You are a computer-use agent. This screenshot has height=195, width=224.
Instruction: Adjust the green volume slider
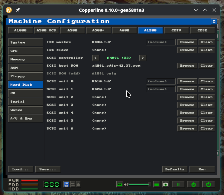point(140,184)
